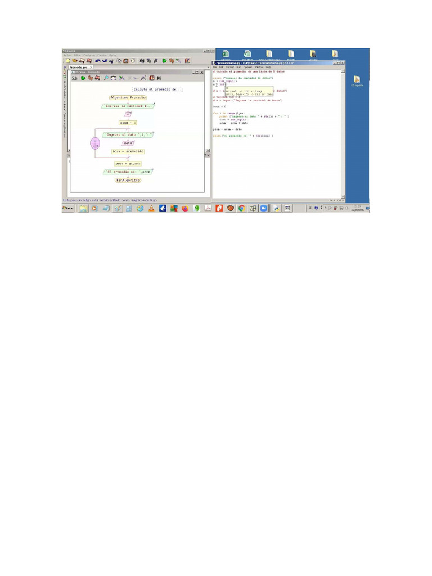Click the 'Algoritmo Promedio' flowchart node

click(128, 98)
